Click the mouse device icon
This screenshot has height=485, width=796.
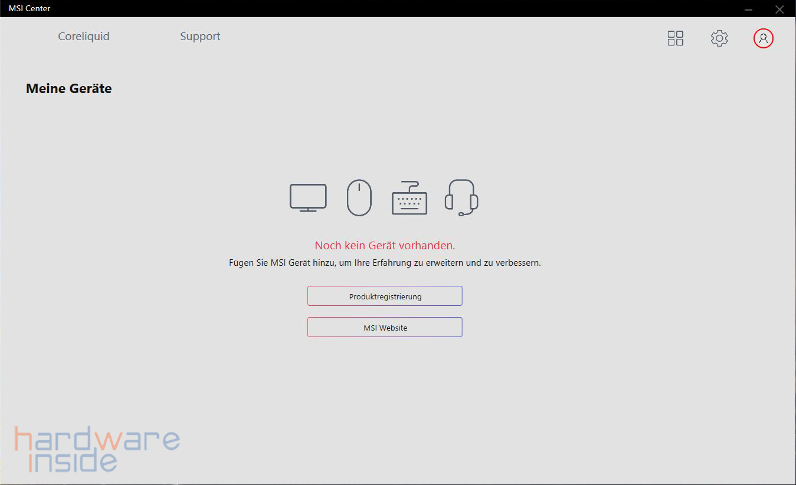pos(359,197)
